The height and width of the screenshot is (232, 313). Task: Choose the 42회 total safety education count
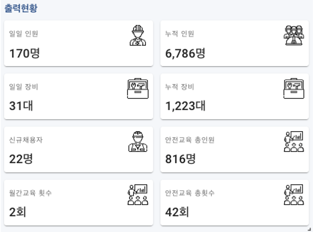pos(177,212)
